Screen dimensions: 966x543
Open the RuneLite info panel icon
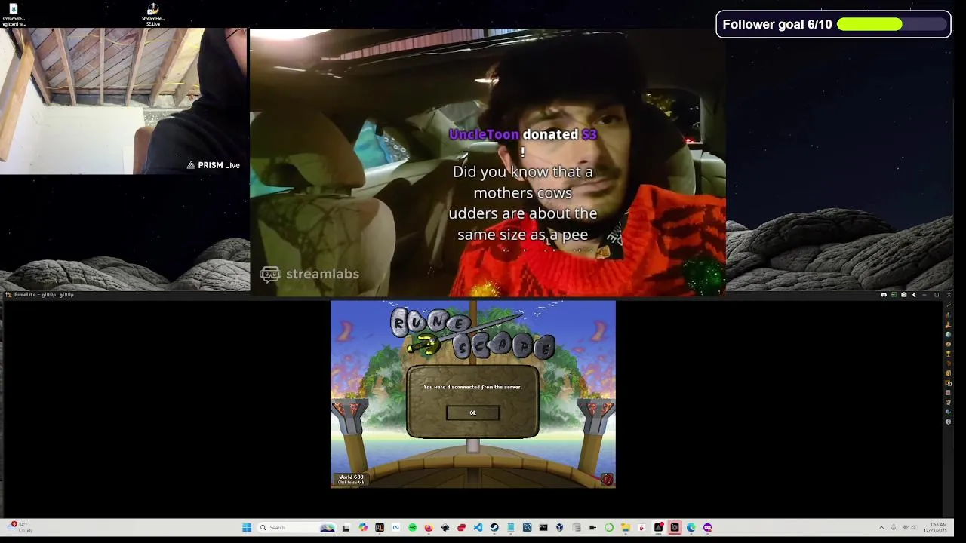tap(948, 422)
